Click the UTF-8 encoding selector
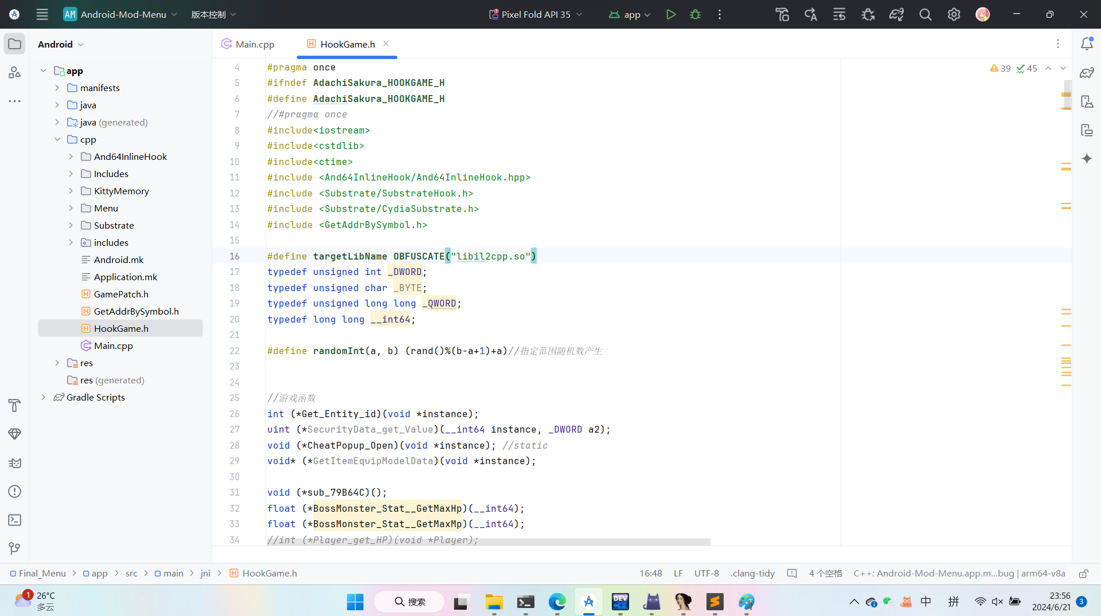This screenshot has height=616, width=1101. [x=706, y=574]
